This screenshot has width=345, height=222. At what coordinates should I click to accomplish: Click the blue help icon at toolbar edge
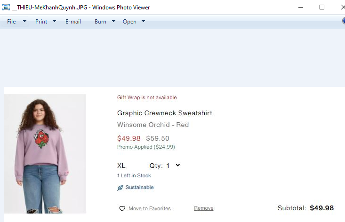[x=344, y=21]
